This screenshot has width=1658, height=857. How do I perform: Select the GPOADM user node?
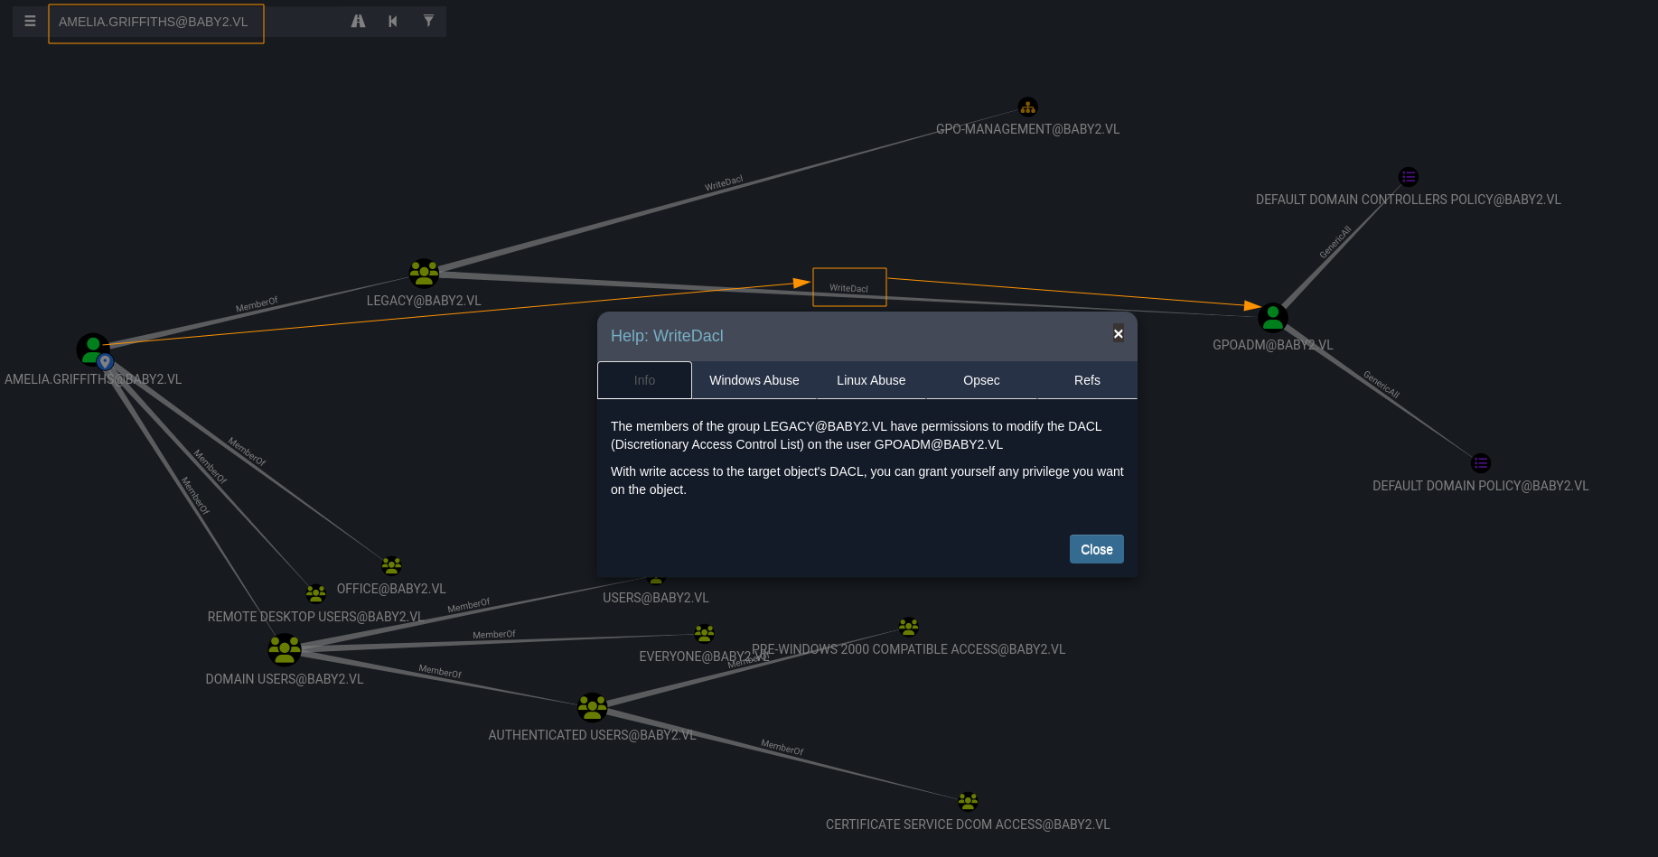(x=1272, y=318)
